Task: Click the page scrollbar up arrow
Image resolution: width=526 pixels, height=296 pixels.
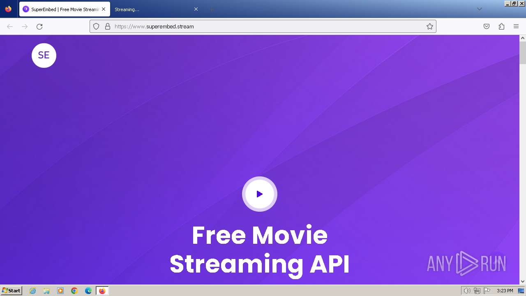Action: [x=523, y=38]
